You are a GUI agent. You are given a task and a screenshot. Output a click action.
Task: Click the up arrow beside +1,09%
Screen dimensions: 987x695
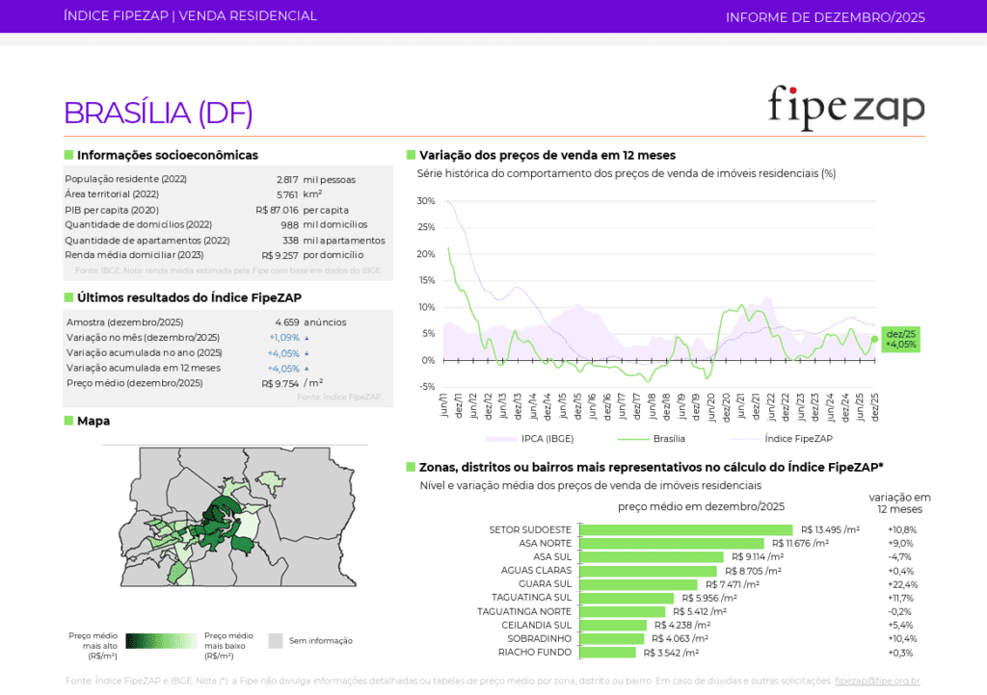click(x=307, y=338)
